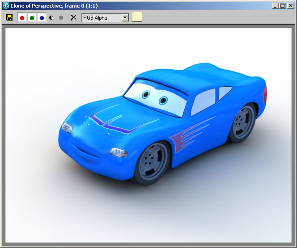297x248 pixels.
Task: Click the Save Bitmap floppy disk icon
Action: click(x=9, y=17)
